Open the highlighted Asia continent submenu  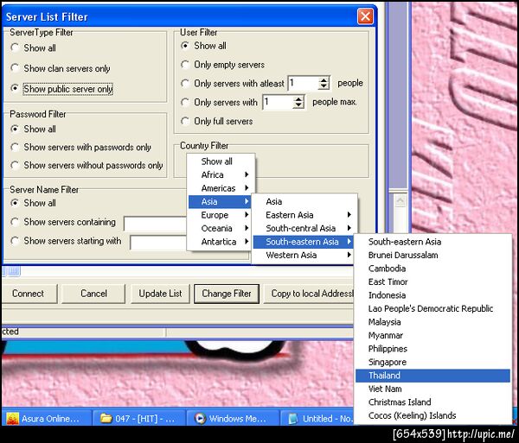220,201
